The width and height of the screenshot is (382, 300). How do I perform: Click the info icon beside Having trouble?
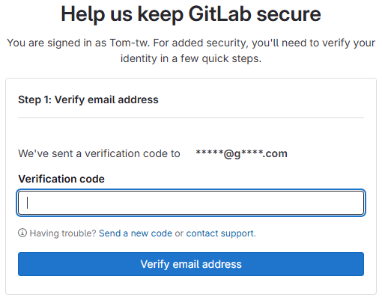[22, 233]
